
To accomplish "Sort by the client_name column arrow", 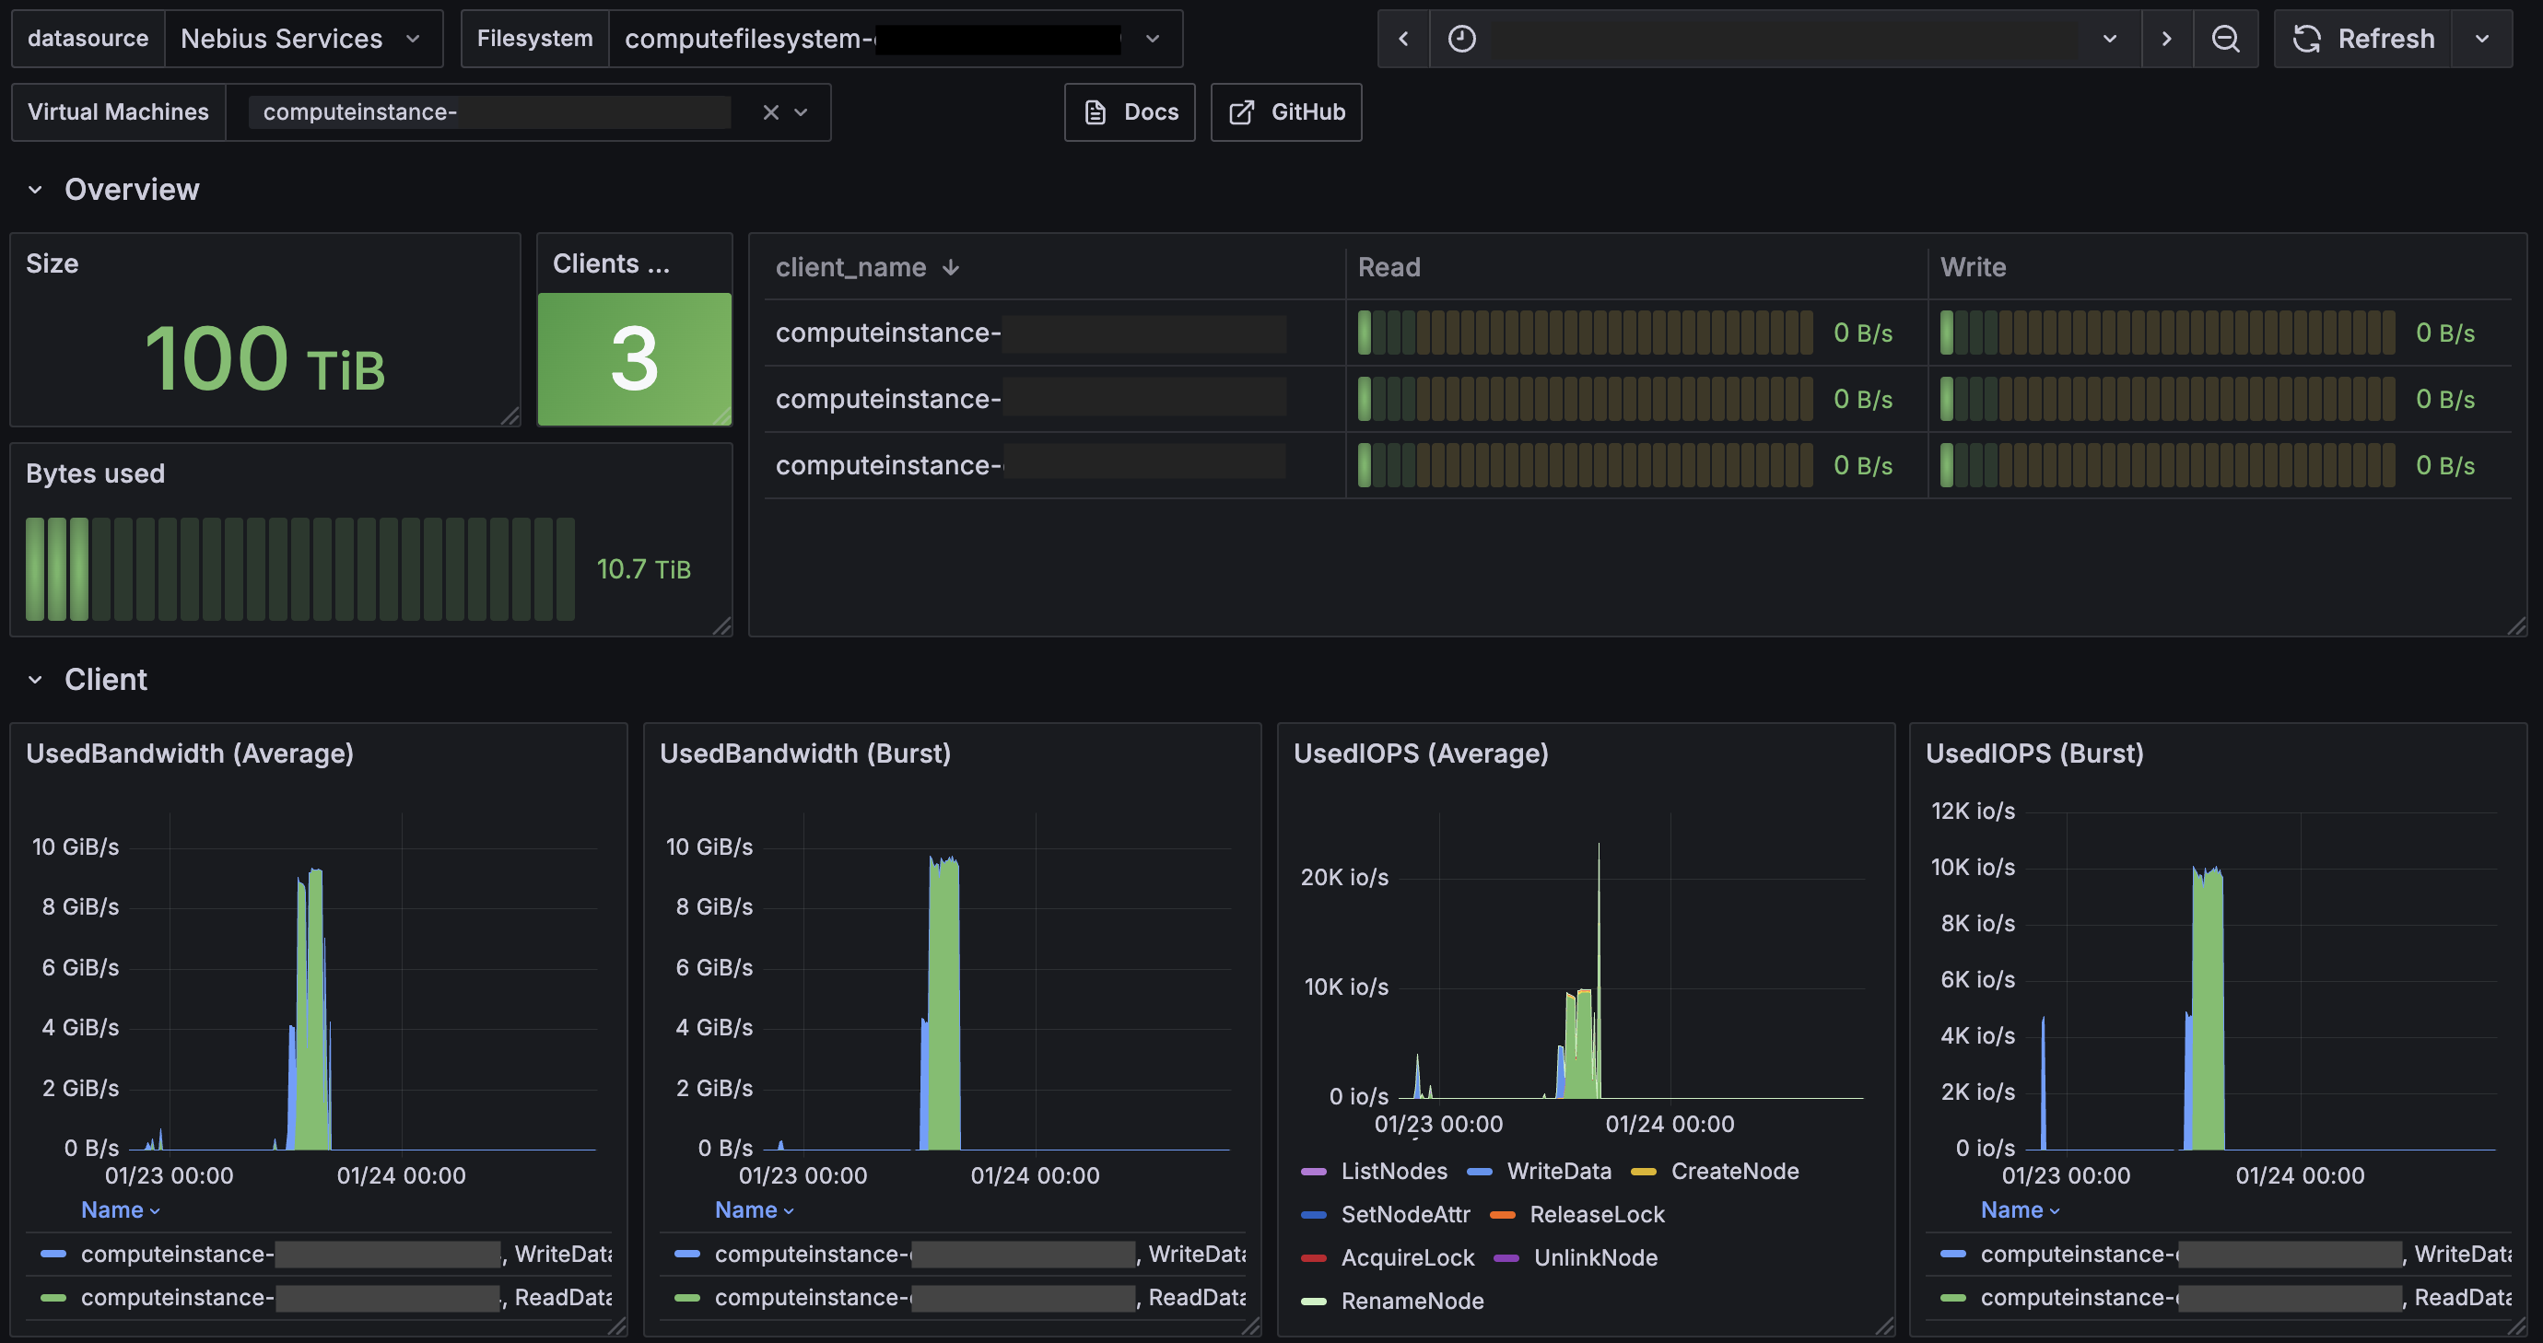I will [951, 267].
